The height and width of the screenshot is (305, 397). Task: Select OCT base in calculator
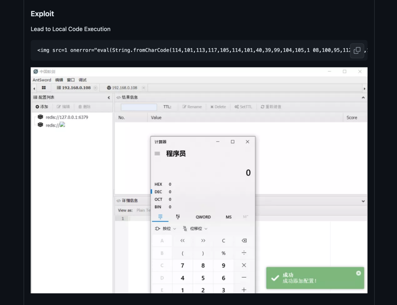tap(163, 199)
